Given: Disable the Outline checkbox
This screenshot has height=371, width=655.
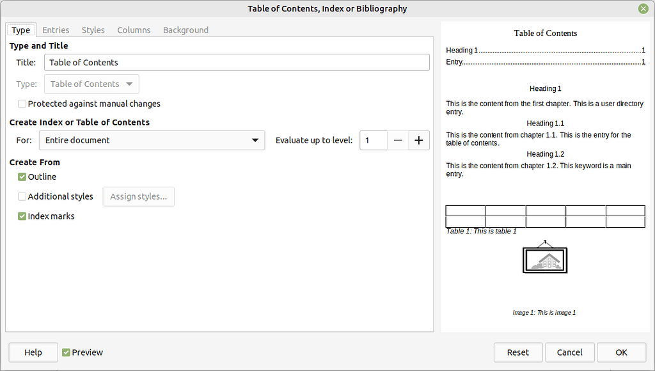Looking at the screenshot, I should point(22,177).
